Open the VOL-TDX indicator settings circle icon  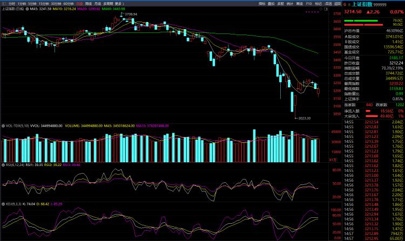[x=3, y=126]
